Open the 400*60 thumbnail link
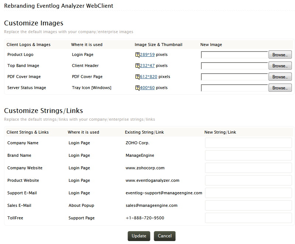This screenshot has height=244, width=295. tap(147, 88)
